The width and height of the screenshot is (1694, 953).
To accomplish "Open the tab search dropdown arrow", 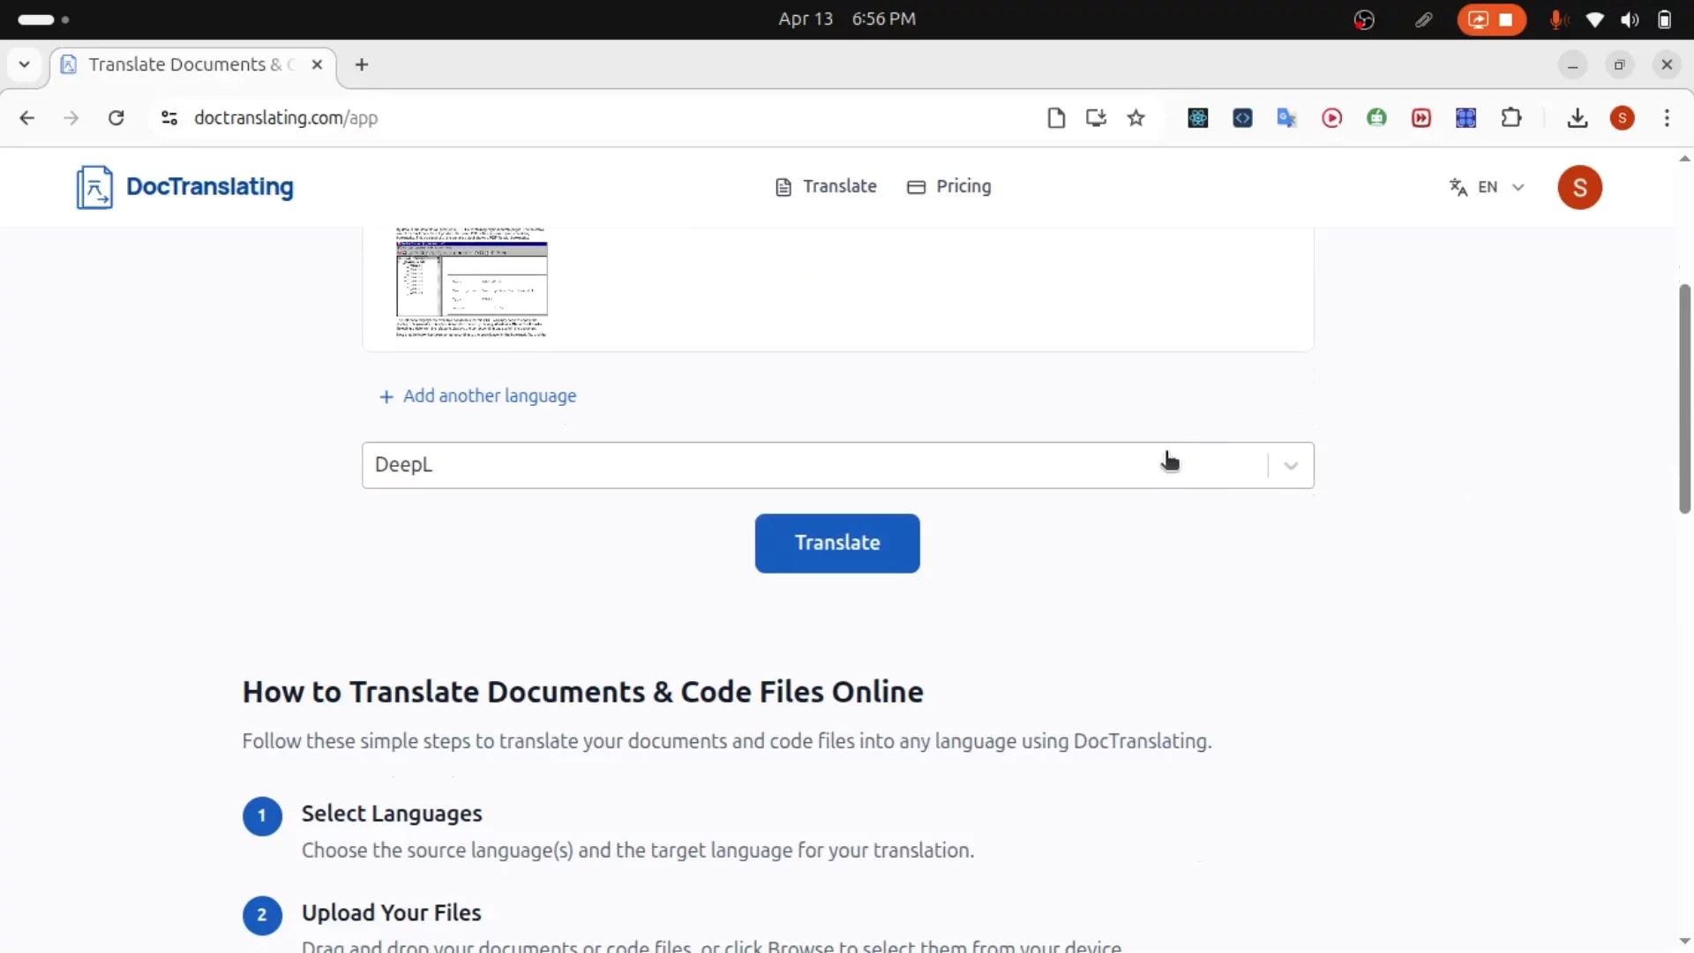I will coord(25,64).
